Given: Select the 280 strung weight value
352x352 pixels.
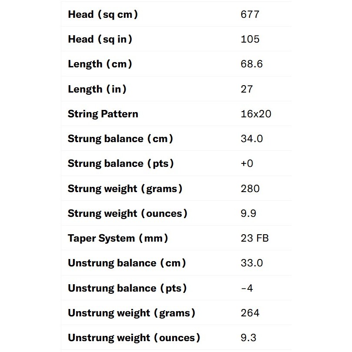Looking at the screenshot, I should point(250,189).
